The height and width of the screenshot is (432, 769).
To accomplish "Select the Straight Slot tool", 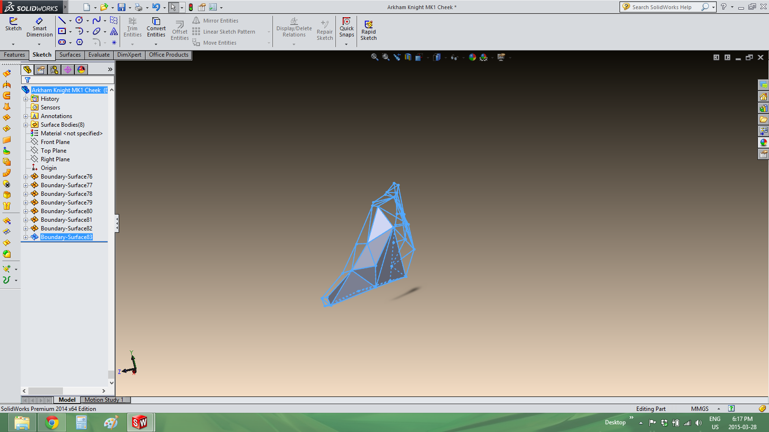I will coord(62,42).
